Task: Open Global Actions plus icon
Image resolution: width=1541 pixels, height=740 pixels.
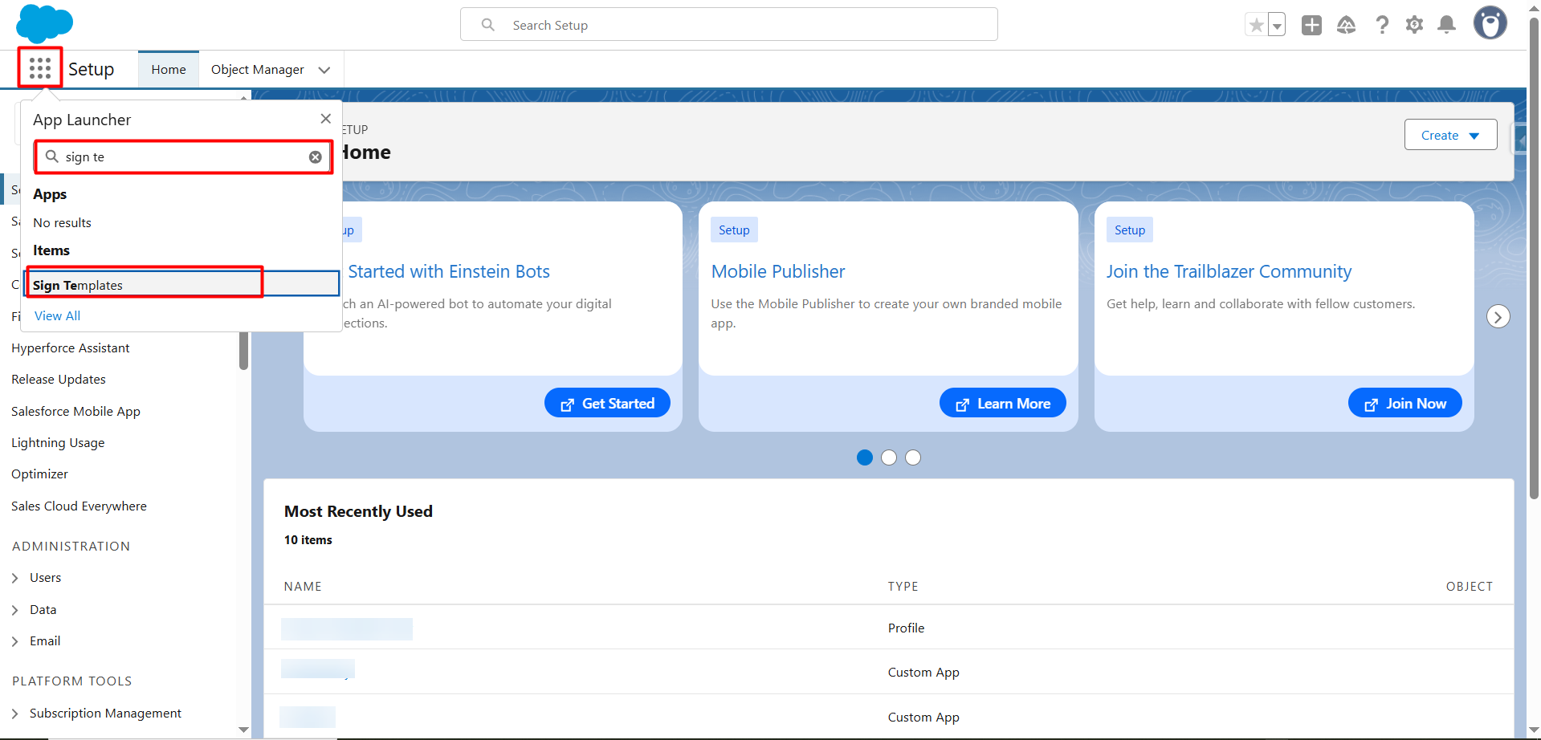Action: click(x=1311, y=25)
